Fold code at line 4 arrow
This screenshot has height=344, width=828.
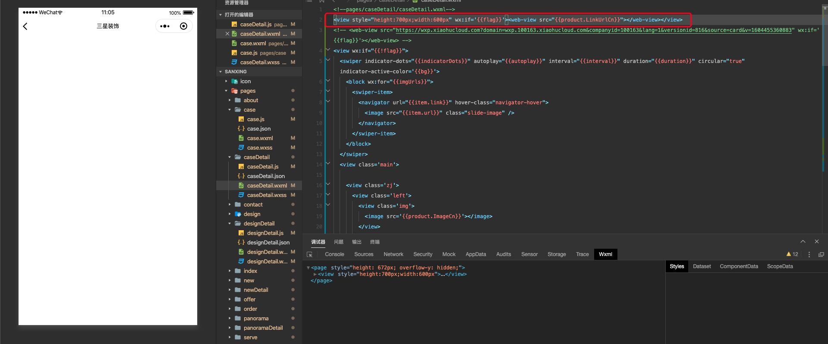328,50
